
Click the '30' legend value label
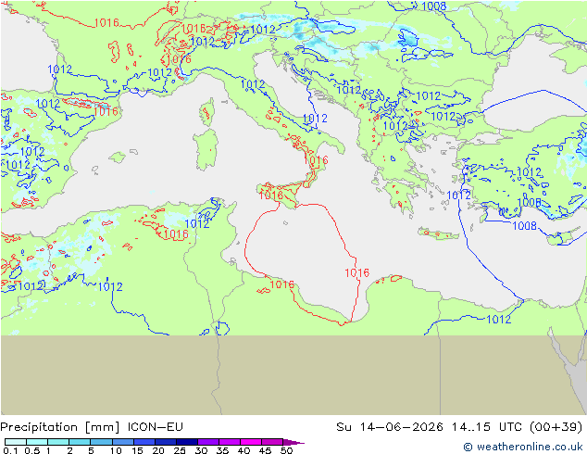tap(201, 450)
